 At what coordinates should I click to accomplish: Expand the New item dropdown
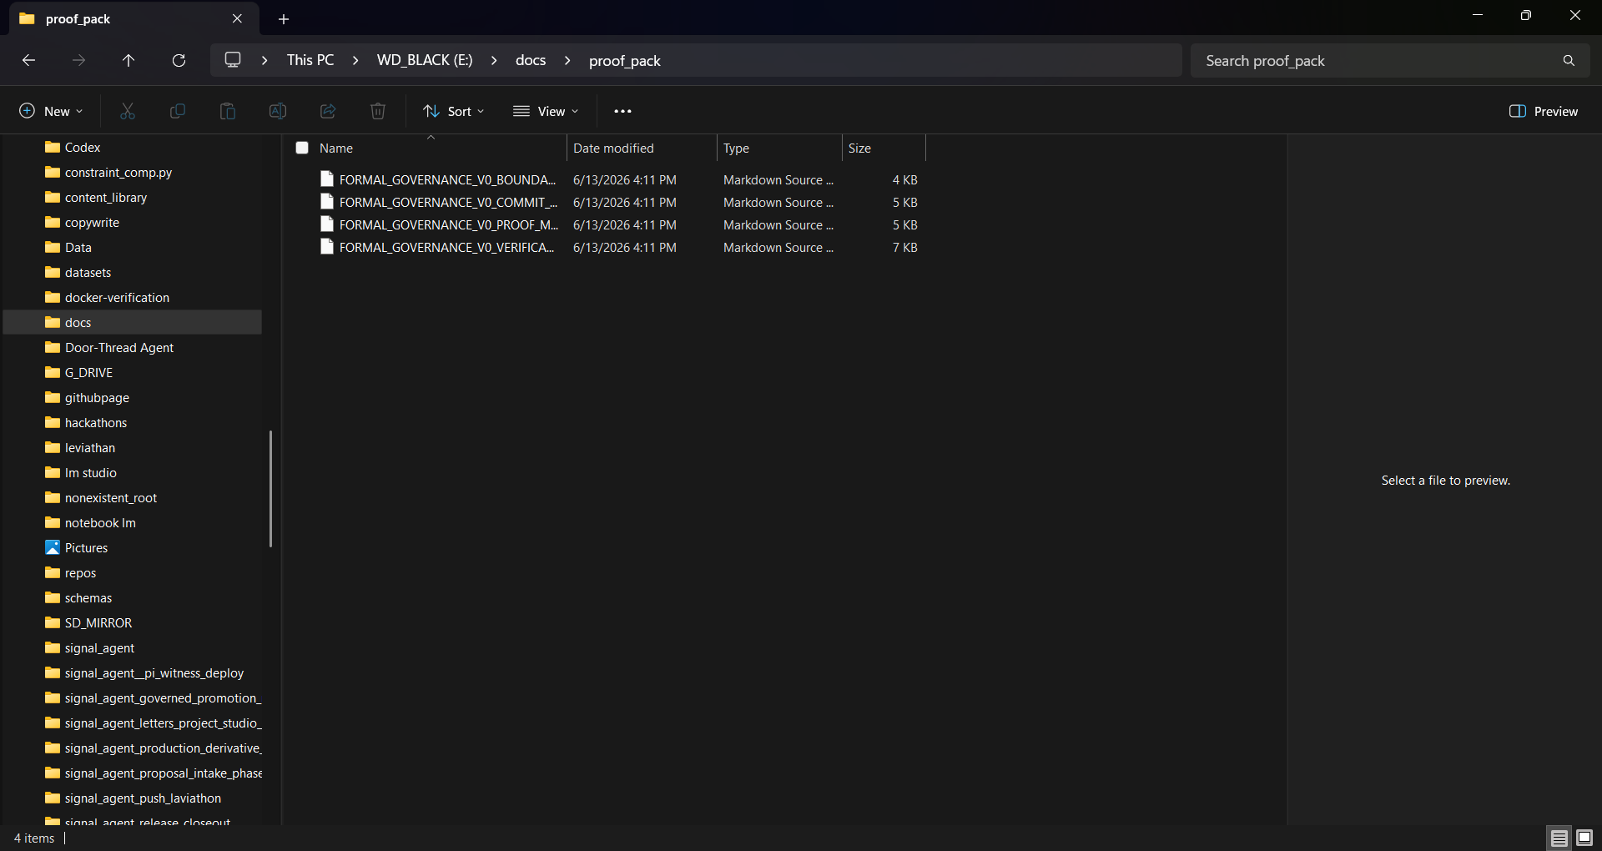(x=51, y=111)
